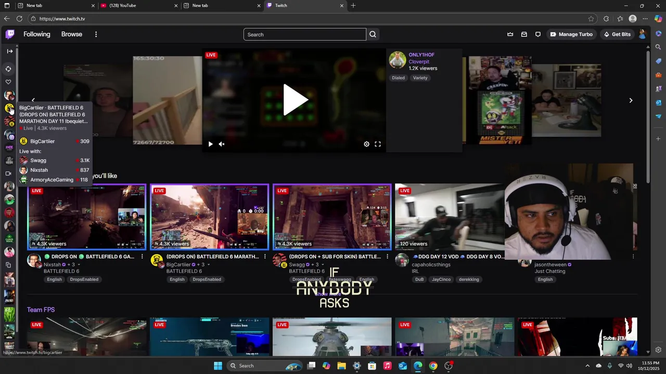Open the Cloverpit game link

[x=419, y=62]
